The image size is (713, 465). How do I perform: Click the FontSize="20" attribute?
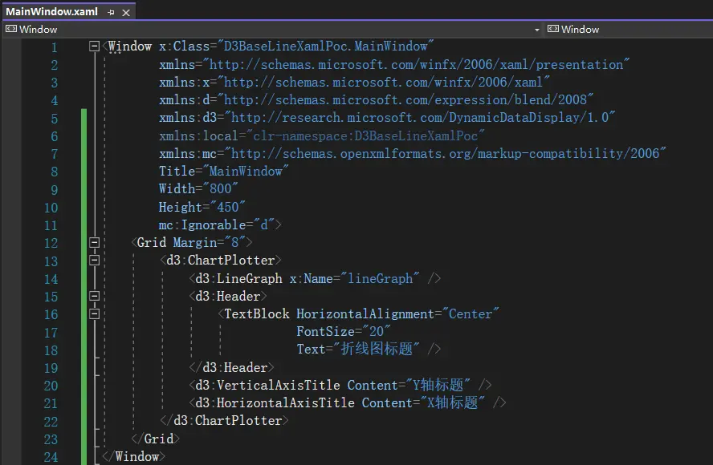point(344,331)
